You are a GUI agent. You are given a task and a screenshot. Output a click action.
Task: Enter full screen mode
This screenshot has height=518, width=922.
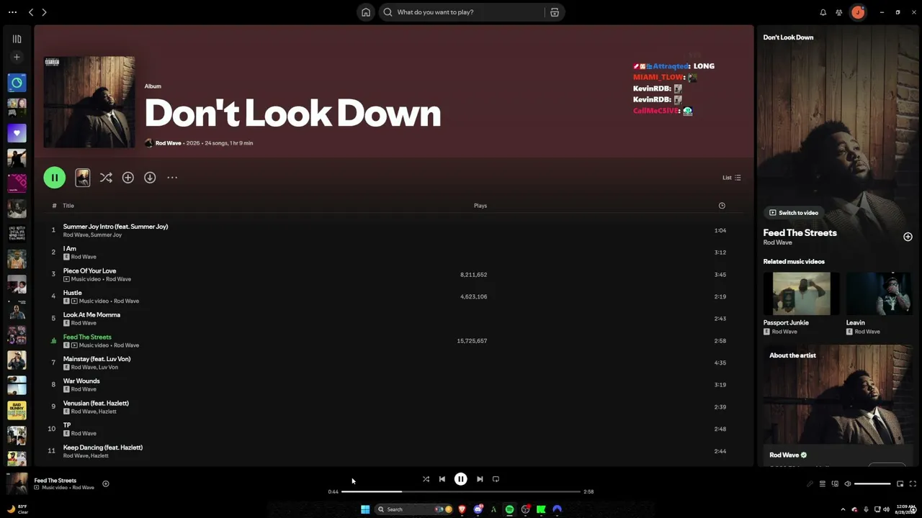click(x=913, y=484)
